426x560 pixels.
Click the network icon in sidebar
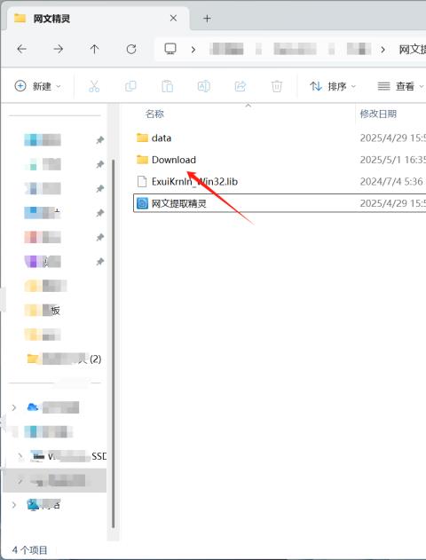coord(33,505)
